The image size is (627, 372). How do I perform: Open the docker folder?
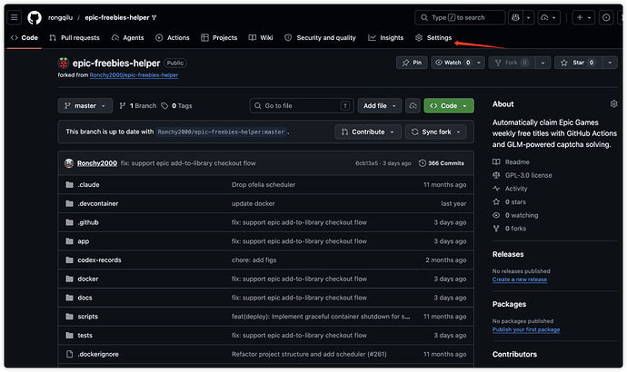pyautogui.click(x=88, y=279)
